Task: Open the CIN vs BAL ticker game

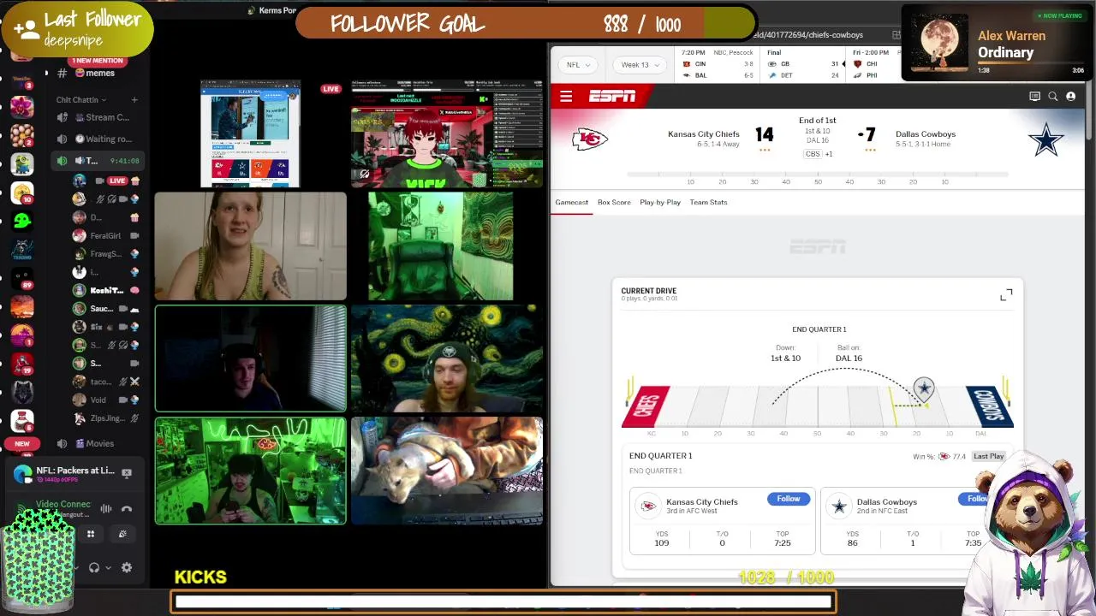Action: 718,65
